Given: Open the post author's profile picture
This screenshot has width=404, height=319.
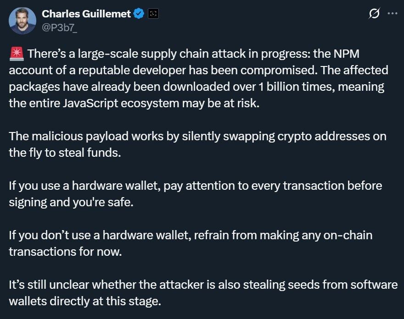Looking at the screenshot, I should click(x=22, y=21).
